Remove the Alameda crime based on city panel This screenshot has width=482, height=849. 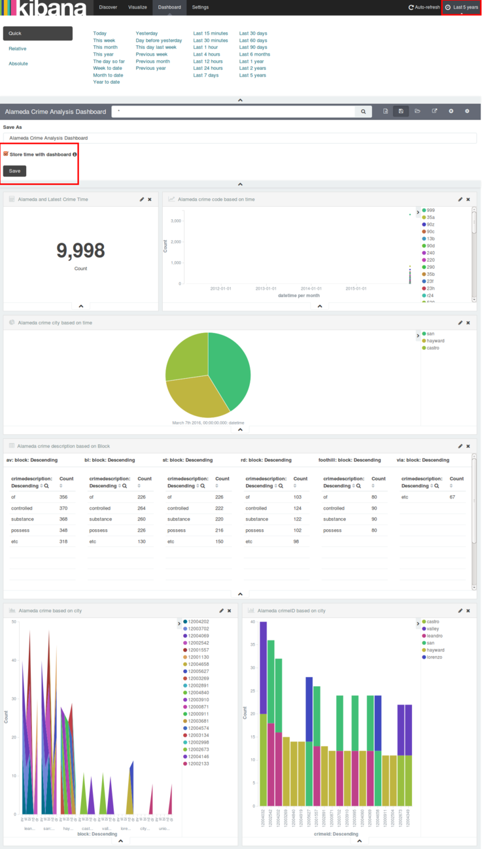click(x=230, y=610)
